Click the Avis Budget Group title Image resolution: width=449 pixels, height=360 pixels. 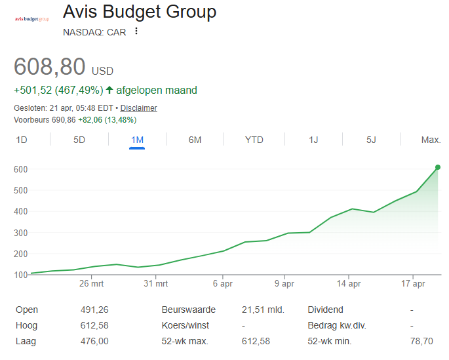[140, 12]
